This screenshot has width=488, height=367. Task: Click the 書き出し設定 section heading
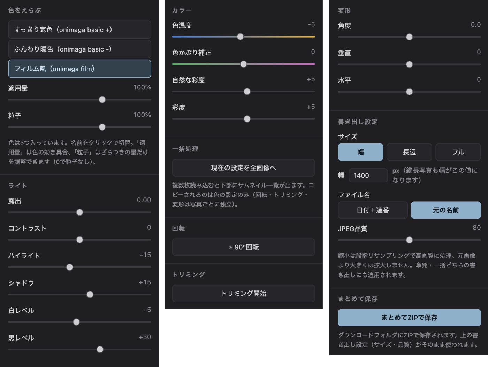(x=358, y=122)
